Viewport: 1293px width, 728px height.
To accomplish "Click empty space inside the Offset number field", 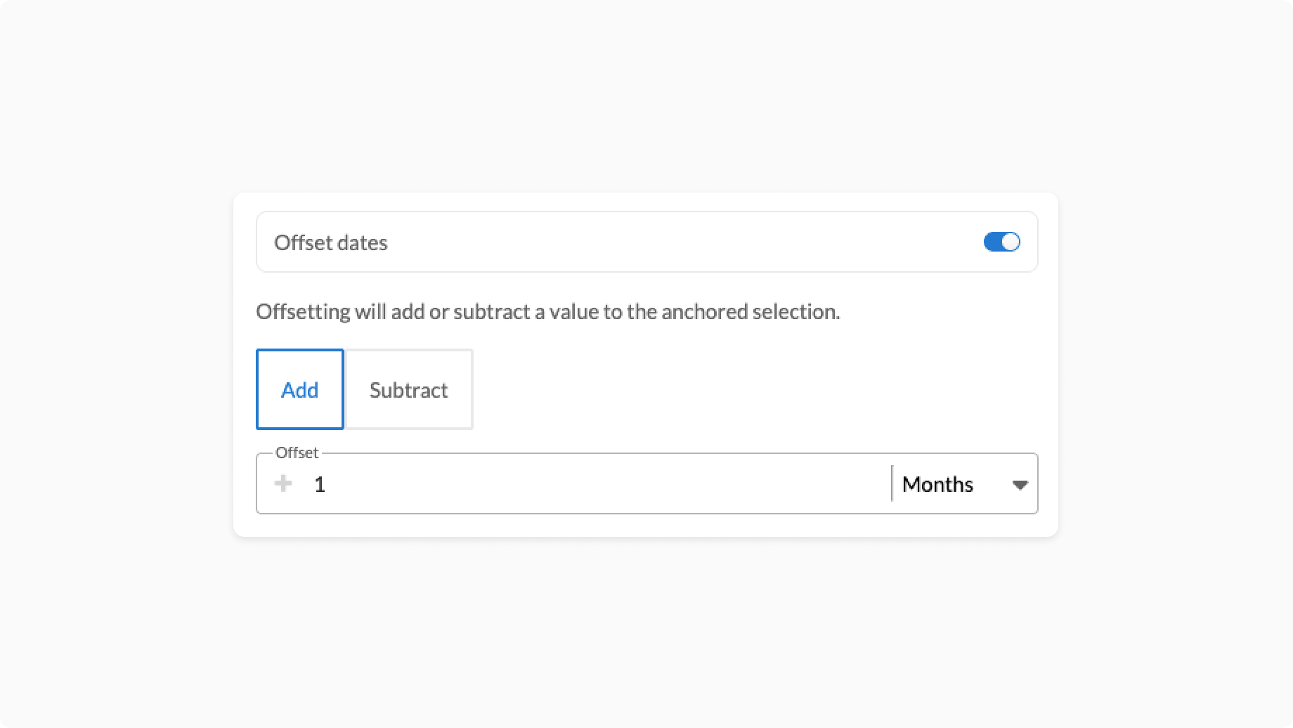I will (597, 484).
